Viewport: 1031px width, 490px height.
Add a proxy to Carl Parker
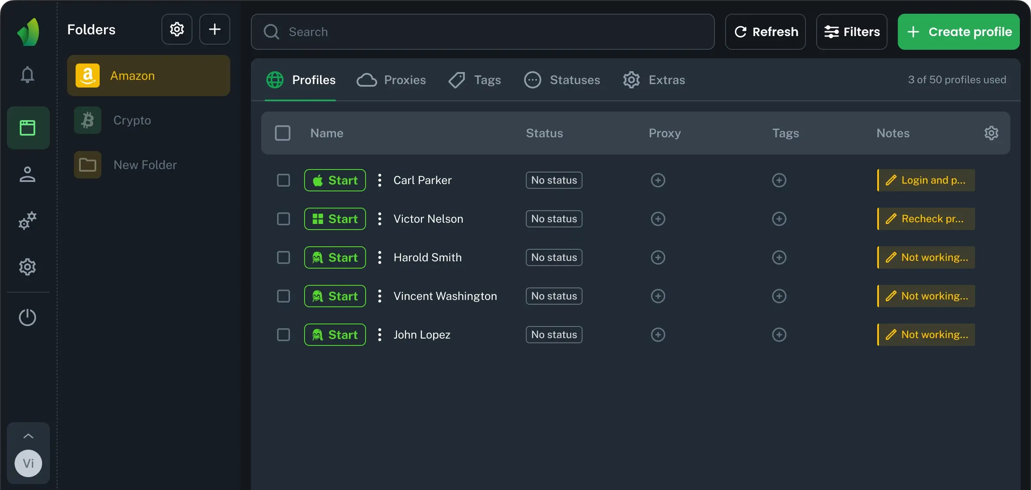pyautogui.click(x=658, y=180)
